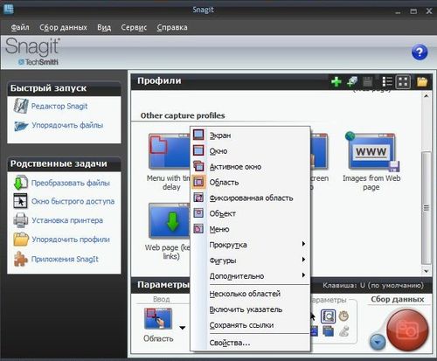The width and height of the screenshot is (437, 361).
Task: Toggle the multiple windows option icon
Action: click(x=328, y=331)
